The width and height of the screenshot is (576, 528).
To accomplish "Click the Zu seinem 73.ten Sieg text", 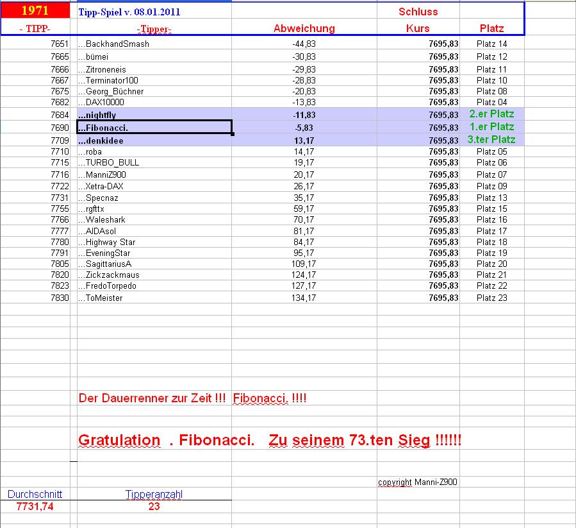I will [349, 440].
